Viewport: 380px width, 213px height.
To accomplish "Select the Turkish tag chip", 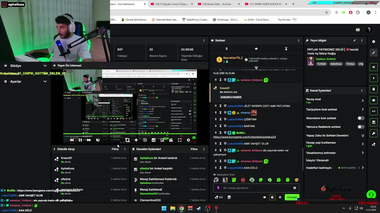I will (321, 64).
